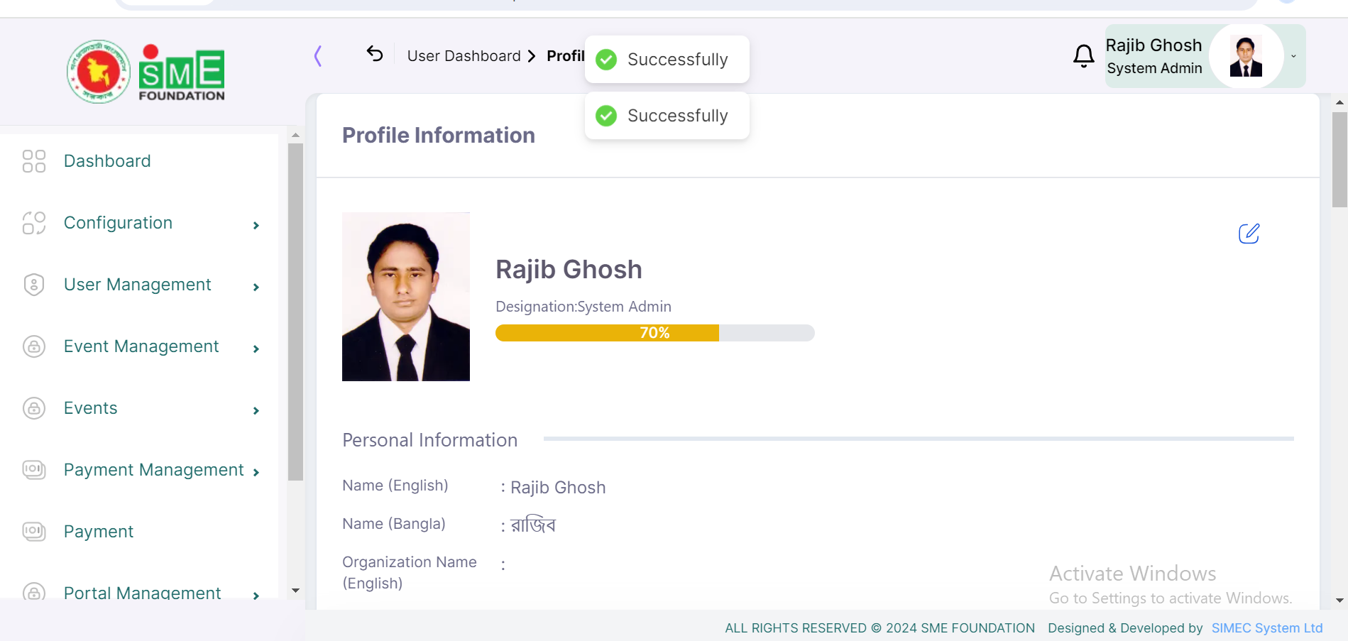Click the second Successfully toast check icon
Viewport: 1348px width, 641px height.
click(606, 116)
